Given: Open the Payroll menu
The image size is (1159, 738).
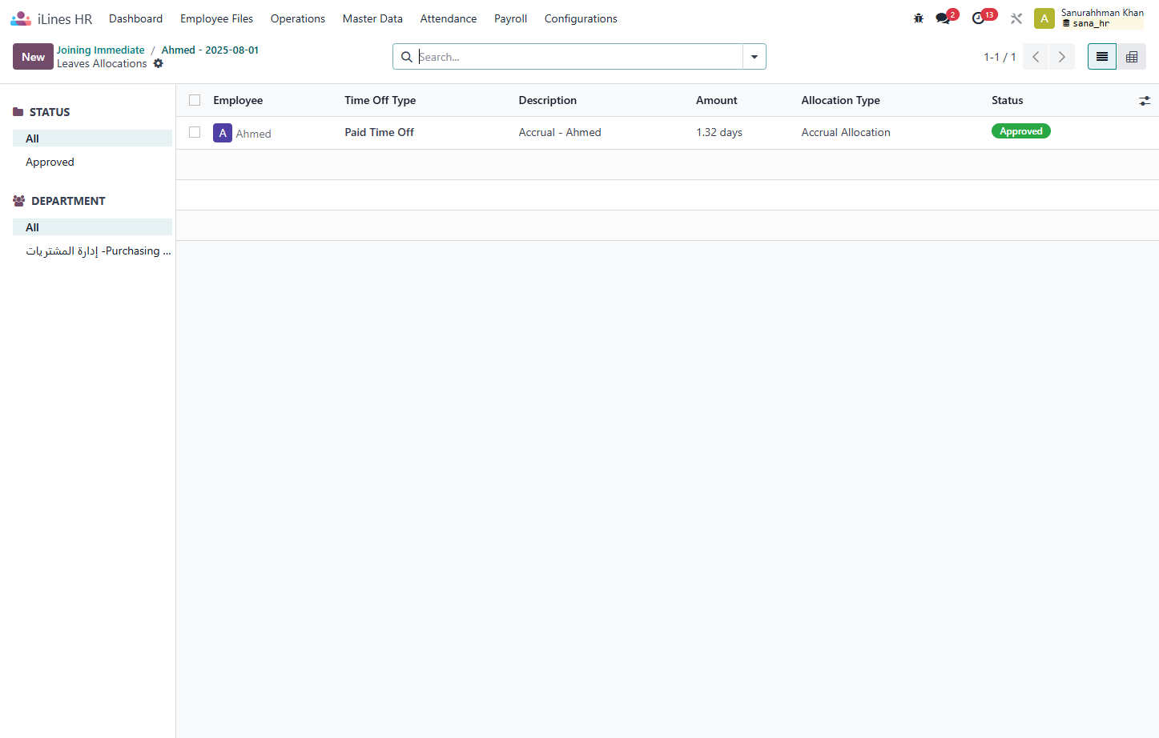Looking at the screenshot, I should tap(511, 18).
